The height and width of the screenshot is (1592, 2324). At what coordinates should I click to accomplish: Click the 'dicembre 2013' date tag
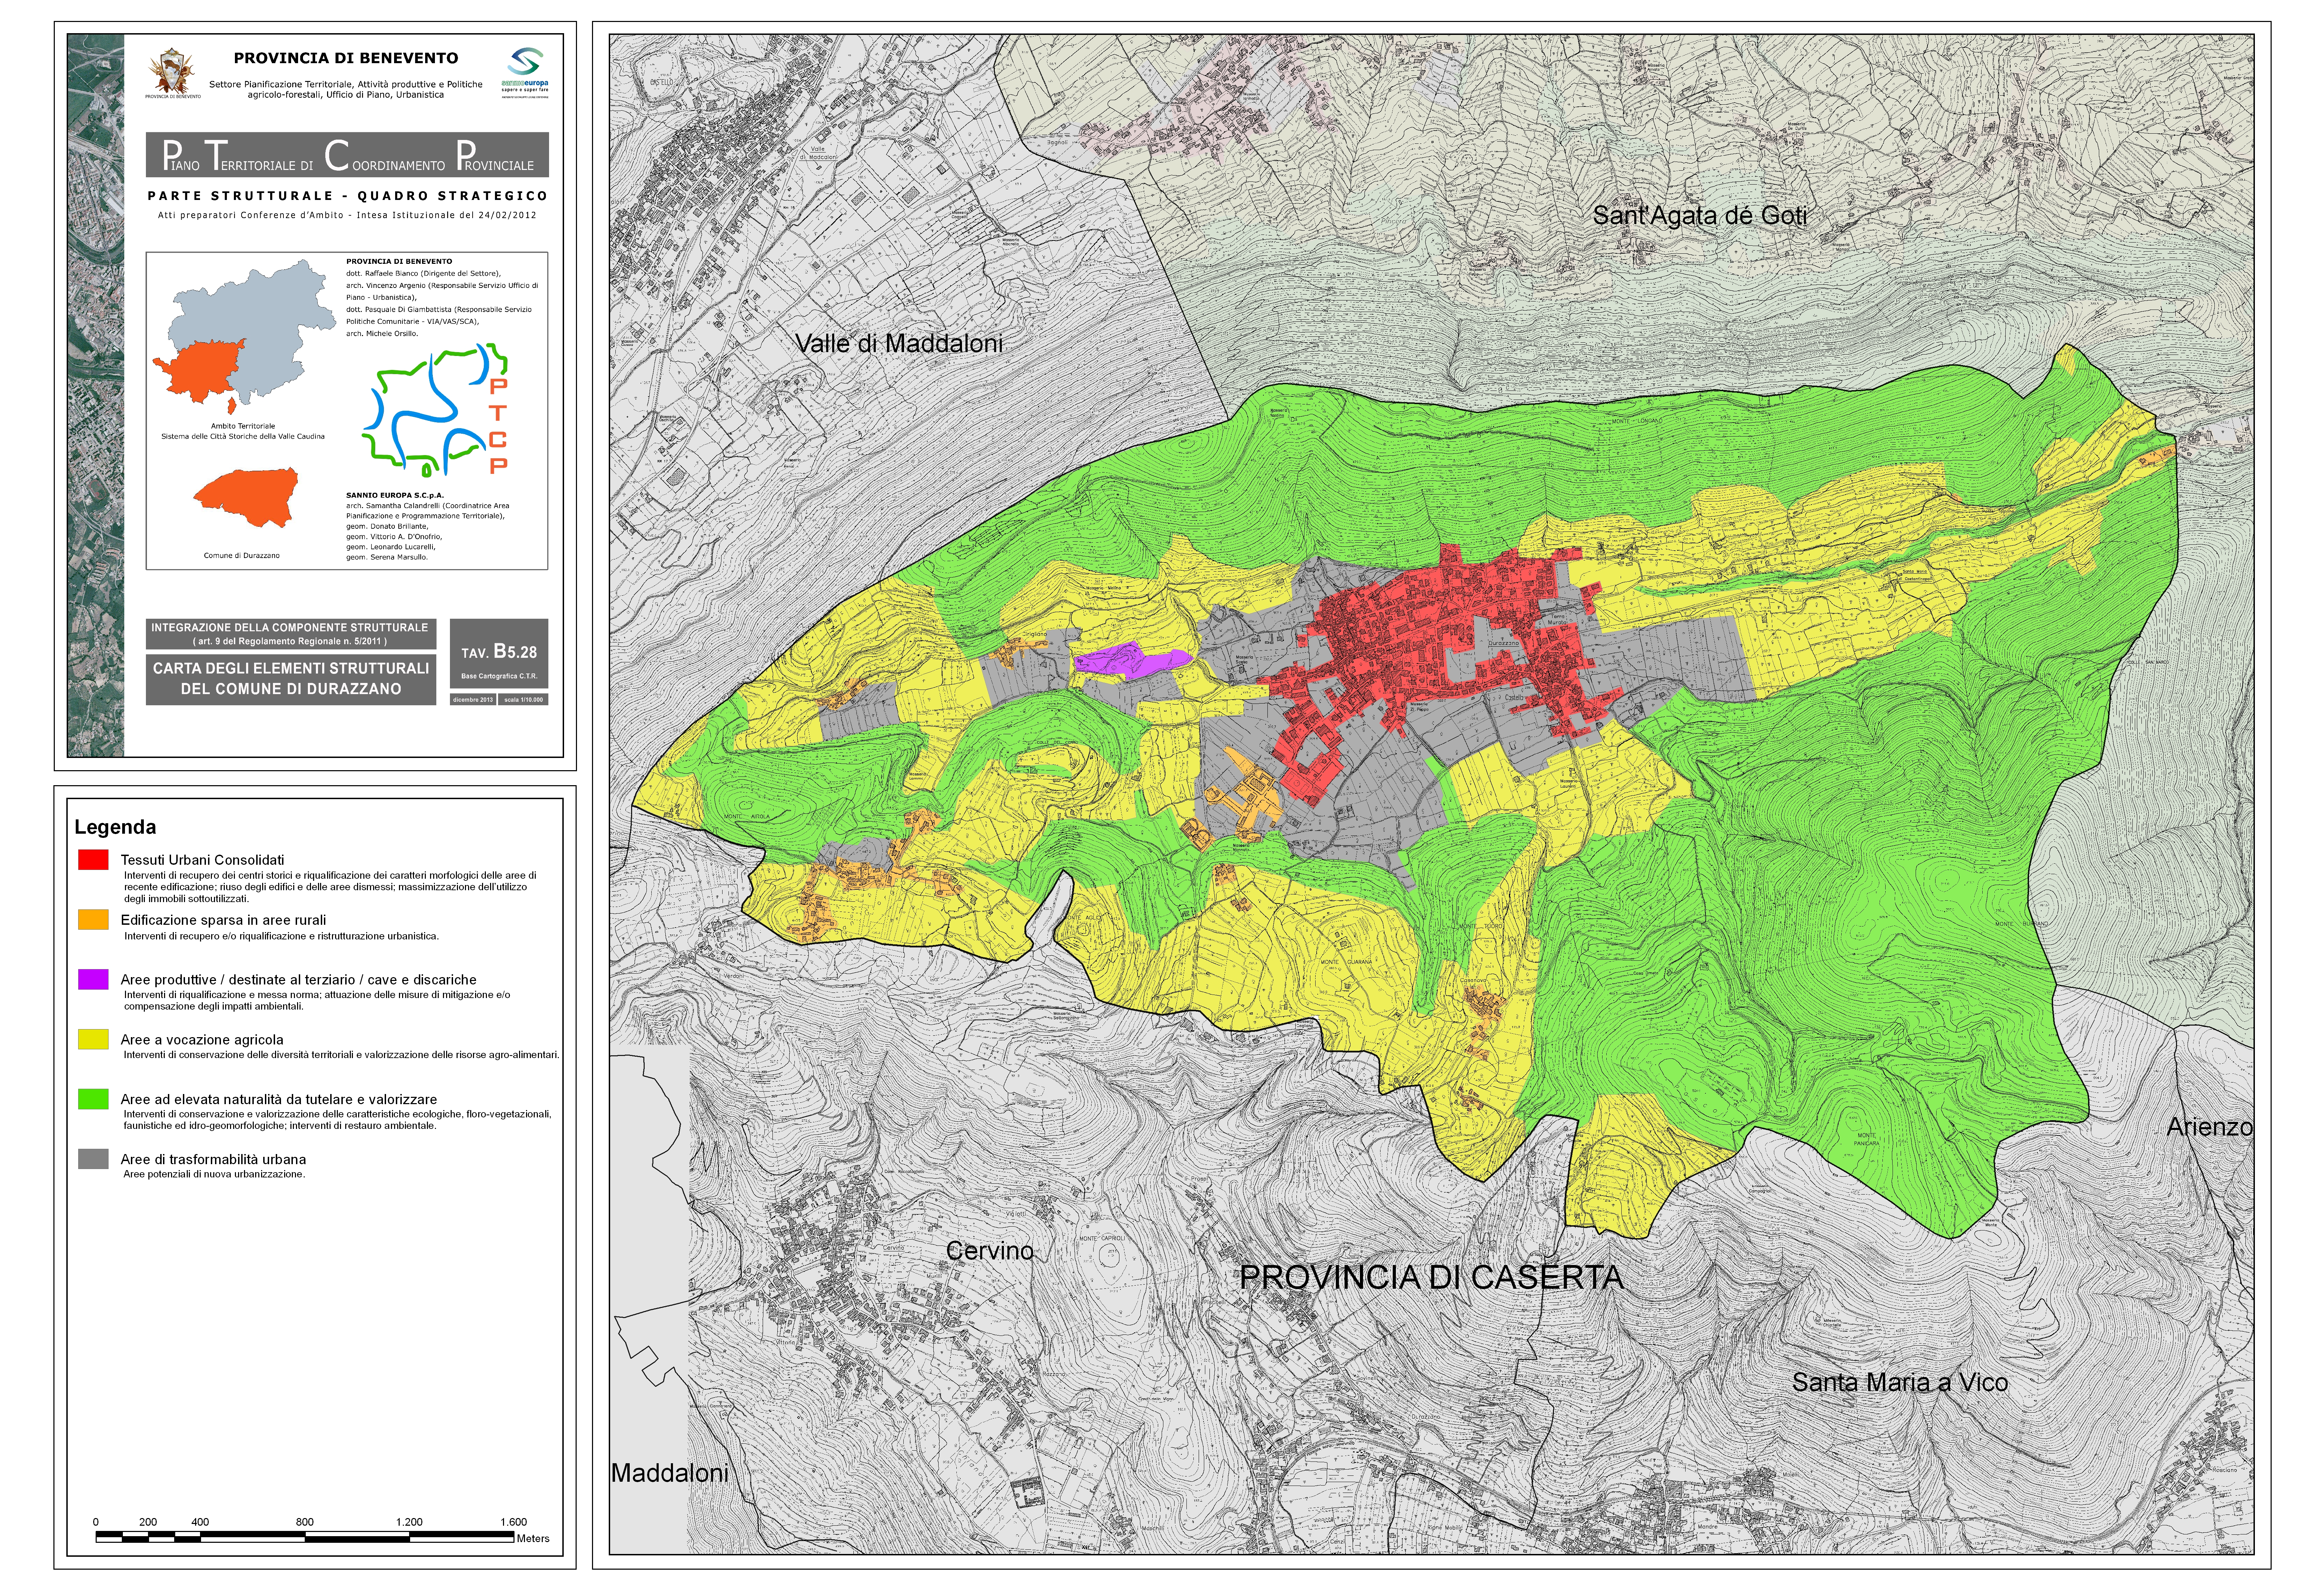473,700
